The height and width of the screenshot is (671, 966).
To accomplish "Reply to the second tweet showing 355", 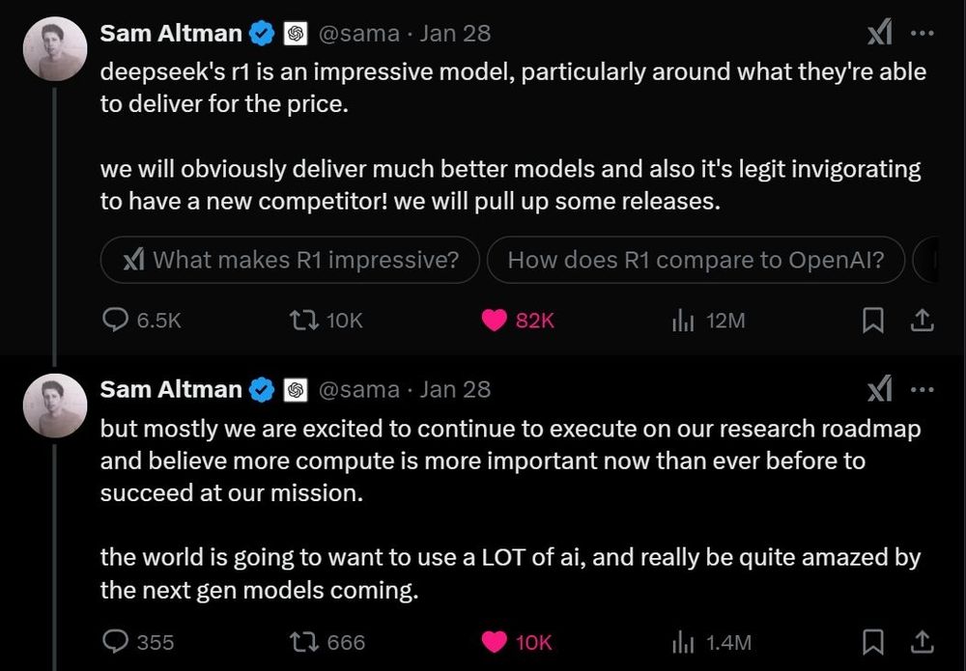I will point(115,642).
